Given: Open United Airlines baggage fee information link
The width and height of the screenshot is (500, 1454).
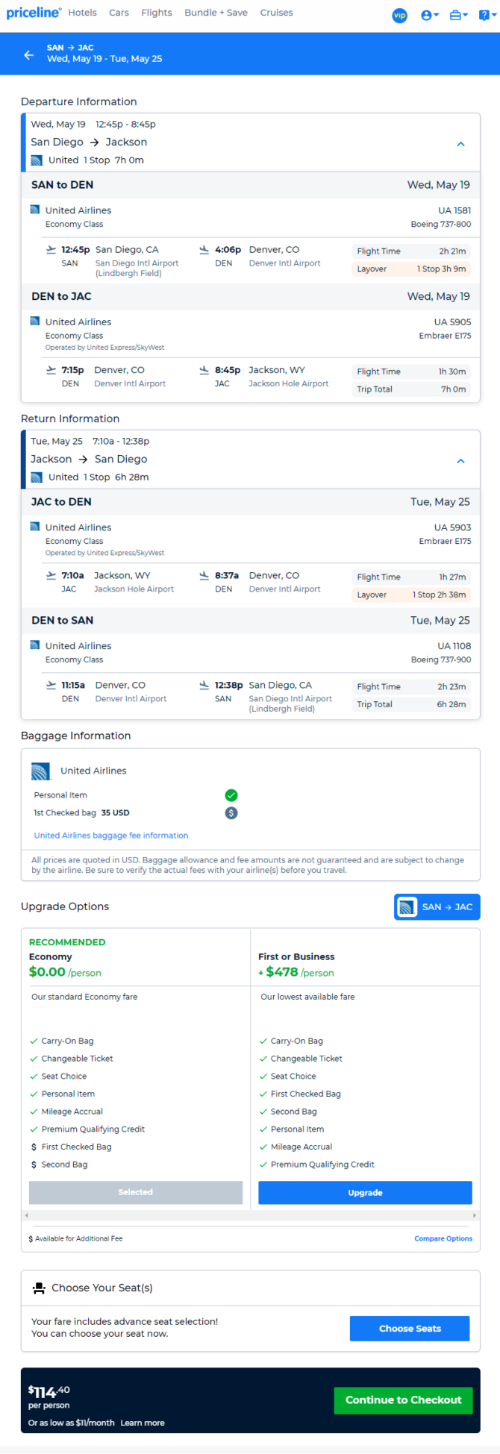Looking at the screenshot, I should [111, 836].
